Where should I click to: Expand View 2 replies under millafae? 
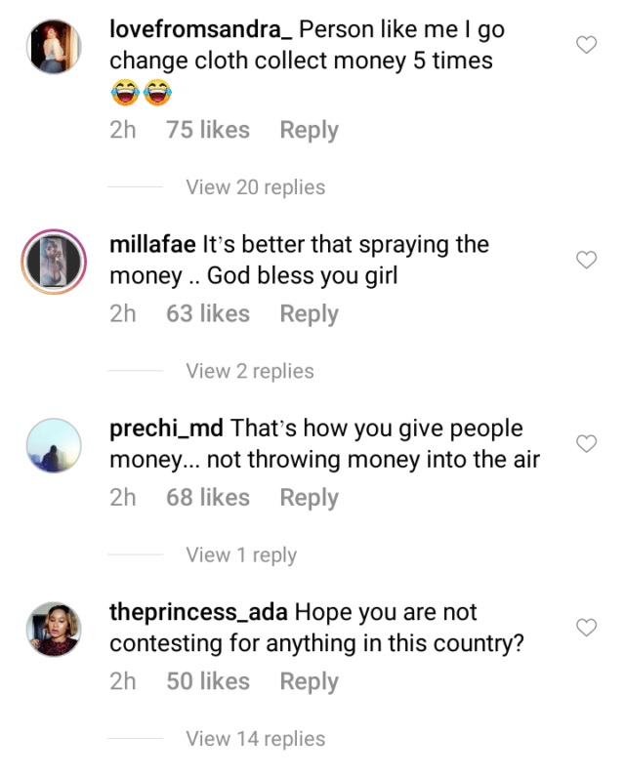(249, 371)
